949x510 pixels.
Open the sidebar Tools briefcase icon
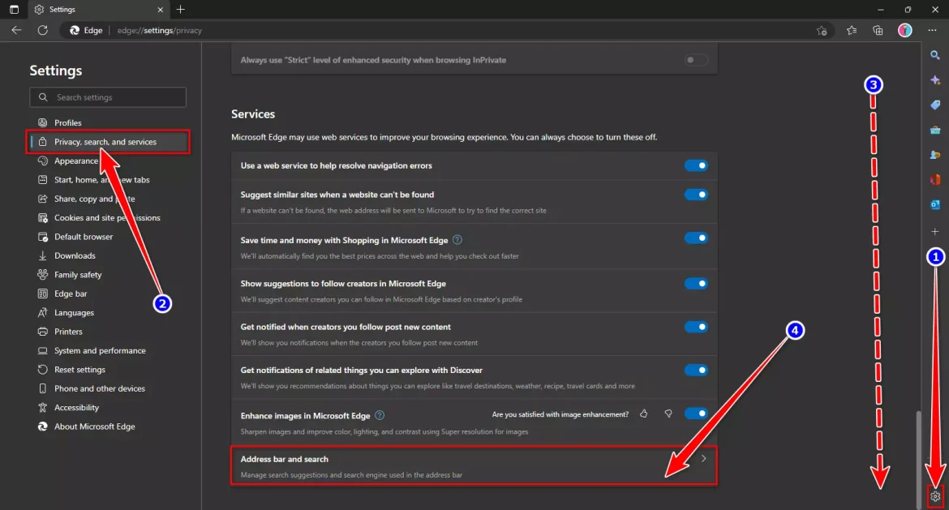point(935,130)
